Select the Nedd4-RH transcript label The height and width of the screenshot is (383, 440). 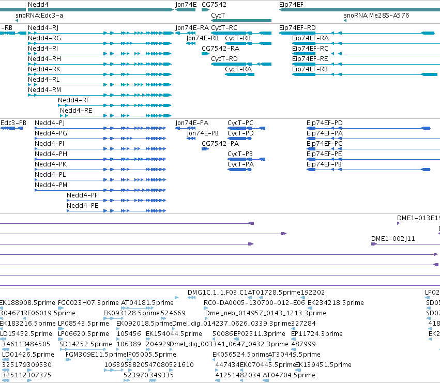point(44,59)
